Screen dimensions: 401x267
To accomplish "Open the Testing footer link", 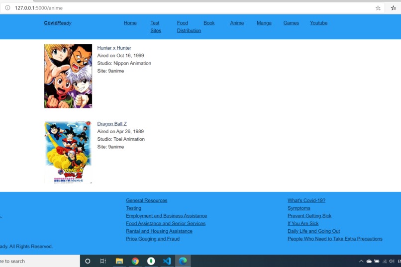I will 133,208.
